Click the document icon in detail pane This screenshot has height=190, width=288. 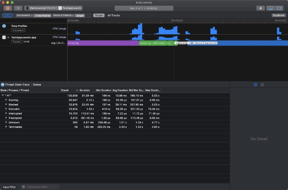tap(262, 84)
